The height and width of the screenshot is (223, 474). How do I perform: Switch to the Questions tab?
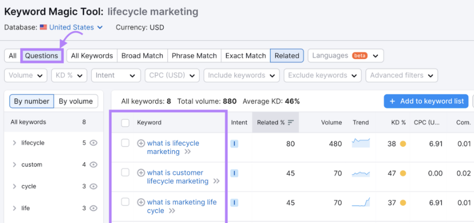(x=42, y=56)
